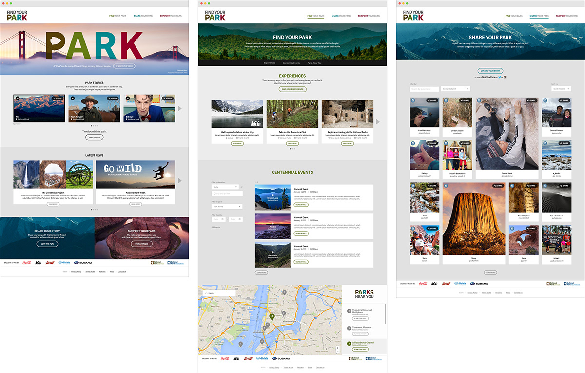Click the Watch the Video button
Viewport: 585px width, 373px height.
pos(124,65)
